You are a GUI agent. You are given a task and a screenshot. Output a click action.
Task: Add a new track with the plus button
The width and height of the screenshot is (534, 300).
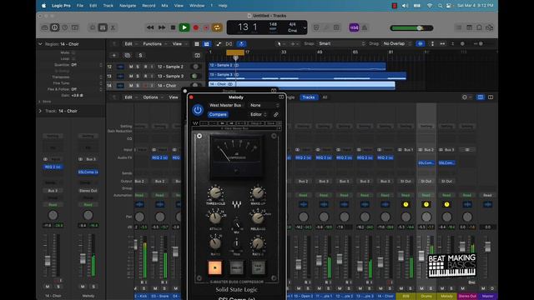[x=114, y=56]
